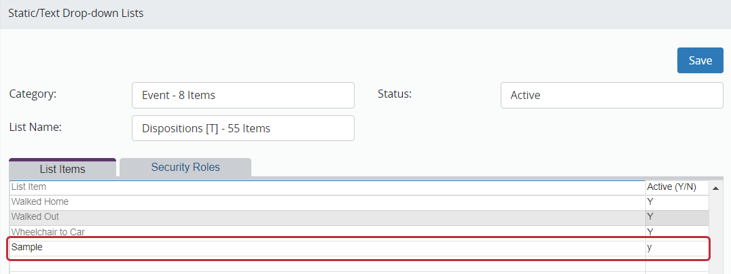Select the List Items tab
Screen dimensions: 731x274
(63, 168)
